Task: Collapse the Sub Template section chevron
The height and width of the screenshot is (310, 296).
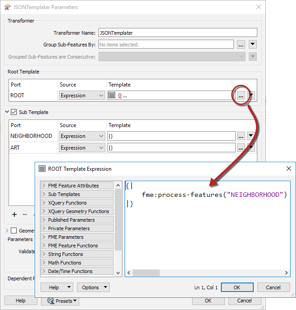Action: pos(7,112)
